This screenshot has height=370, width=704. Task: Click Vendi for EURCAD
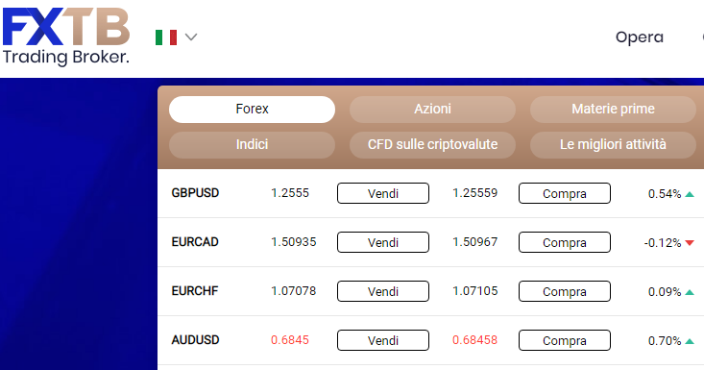383,242
